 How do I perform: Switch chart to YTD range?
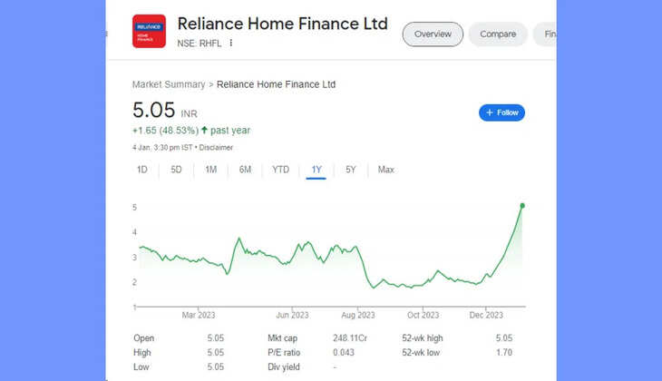tap(281, 170)
